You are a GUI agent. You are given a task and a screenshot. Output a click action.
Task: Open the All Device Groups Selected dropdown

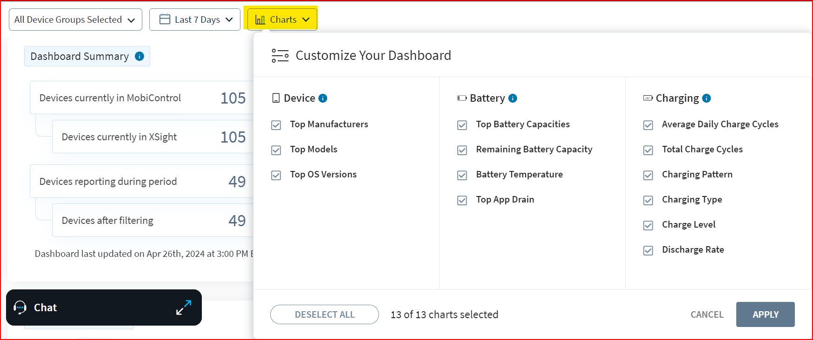(75, 20)
